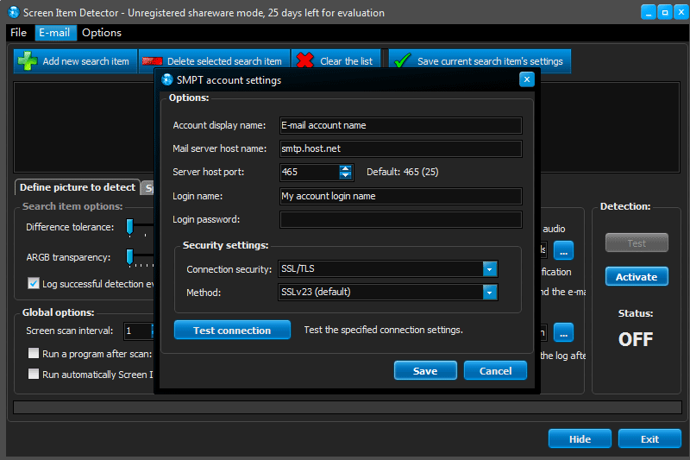Enable Run a program after scan checkbox
Image resolution: width=690 pixels, height=460 pixels.
[x=34, y=353]
